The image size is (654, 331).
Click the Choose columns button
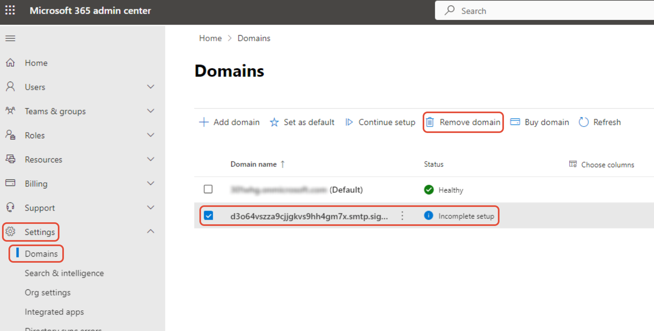(602, 164)
